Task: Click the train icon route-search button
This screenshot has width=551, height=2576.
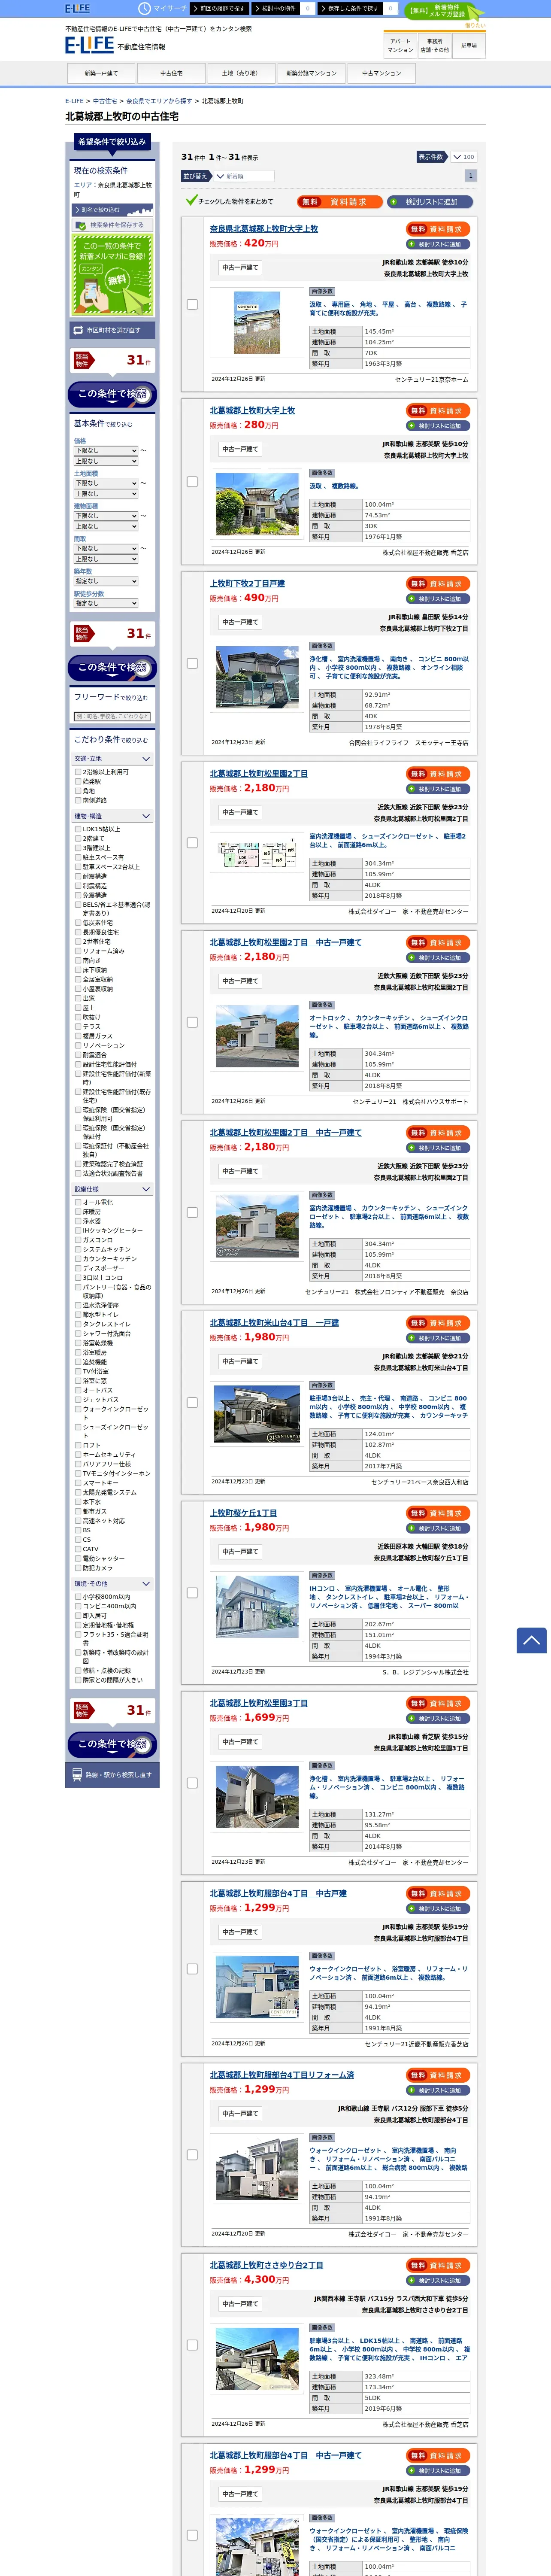Action: pos(112,1774)
